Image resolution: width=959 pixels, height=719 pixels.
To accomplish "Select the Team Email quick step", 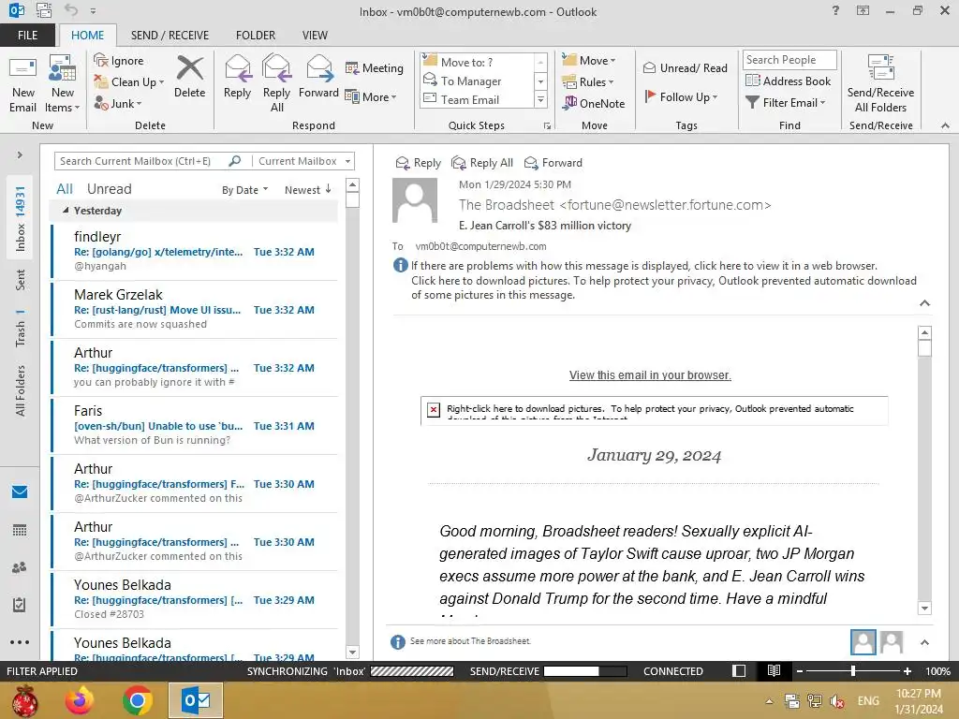I will pyautogui.click(x=477, y=99).
